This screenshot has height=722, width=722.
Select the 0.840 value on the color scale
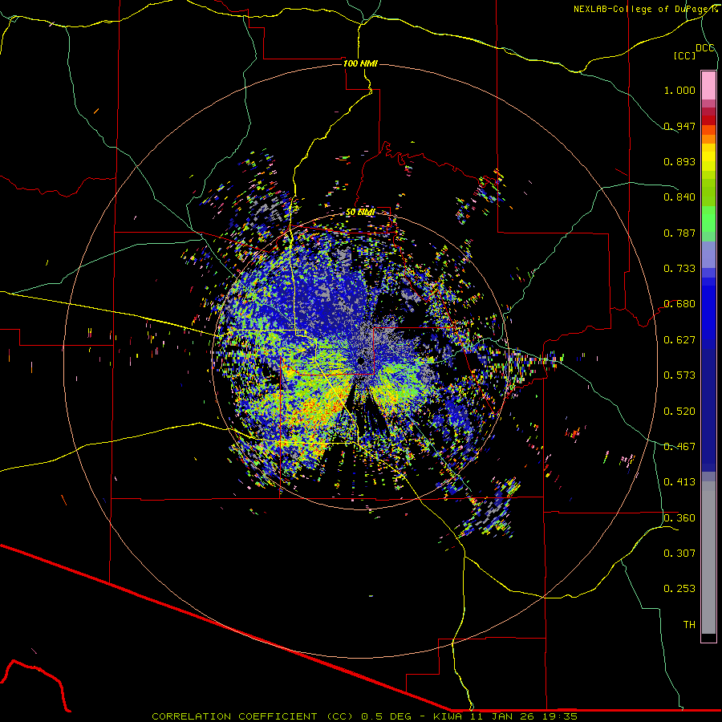(679, 197)
